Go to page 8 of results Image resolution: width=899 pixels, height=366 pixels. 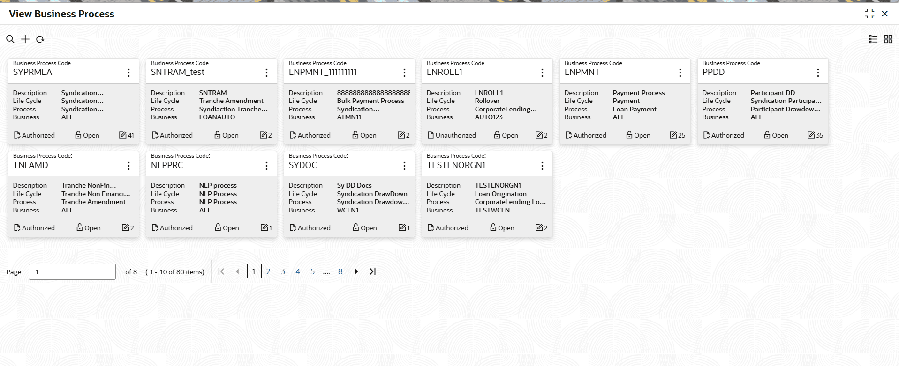pos(340,271)
